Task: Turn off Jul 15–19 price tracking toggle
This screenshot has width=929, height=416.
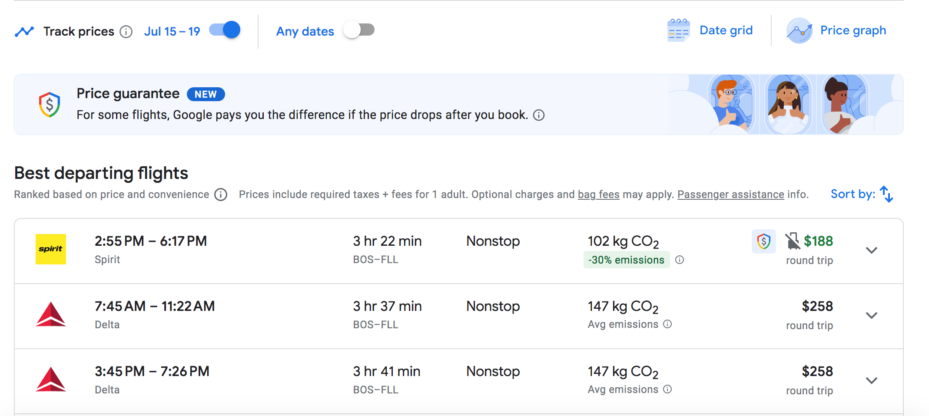Action: point(225,30)
